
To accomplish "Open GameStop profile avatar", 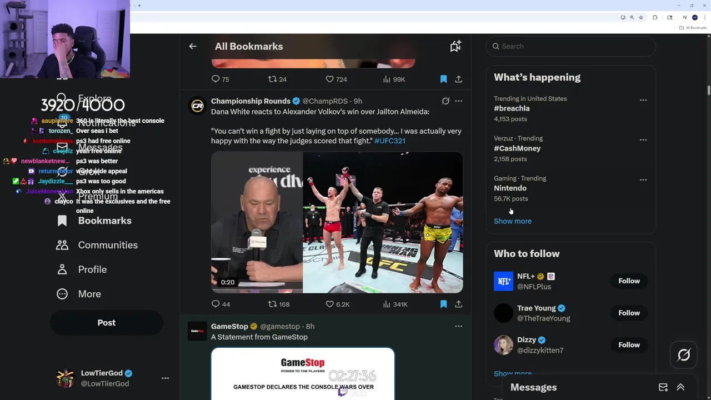I will point(197,331).
